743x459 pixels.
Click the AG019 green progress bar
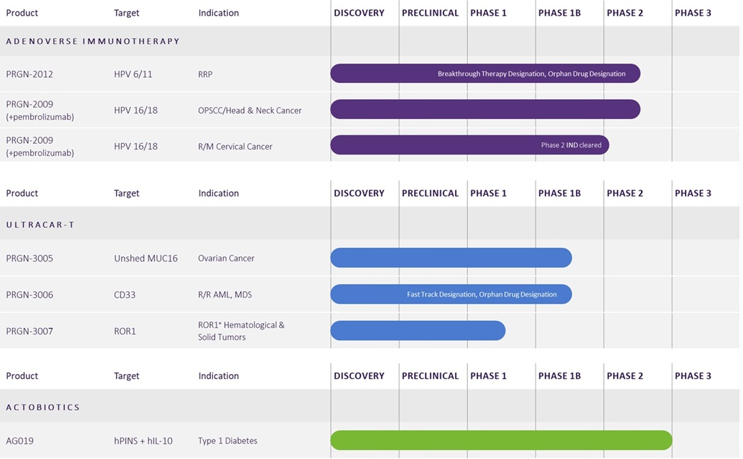click(x=501, y=441)
